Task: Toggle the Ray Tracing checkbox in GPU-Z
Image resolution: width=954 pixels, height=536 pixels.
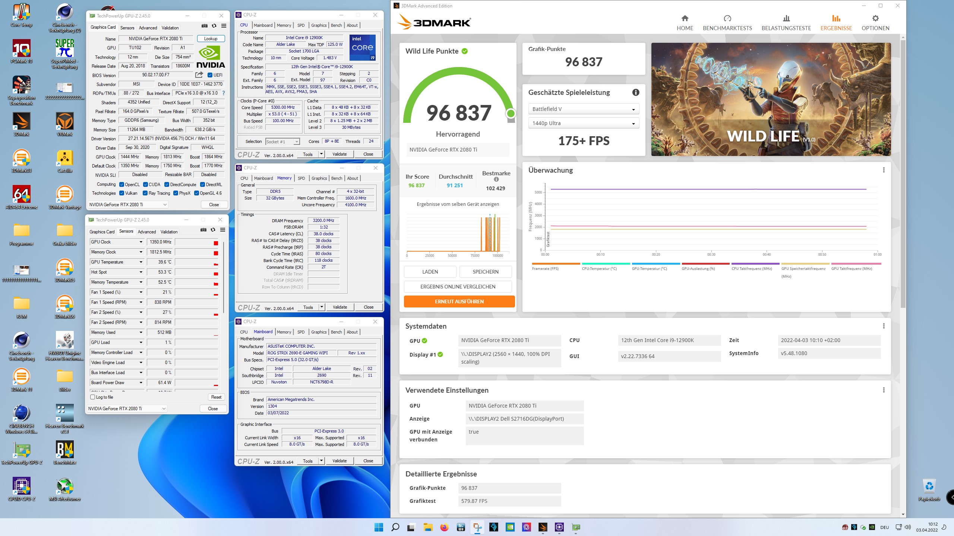Action: coord(145,193)
